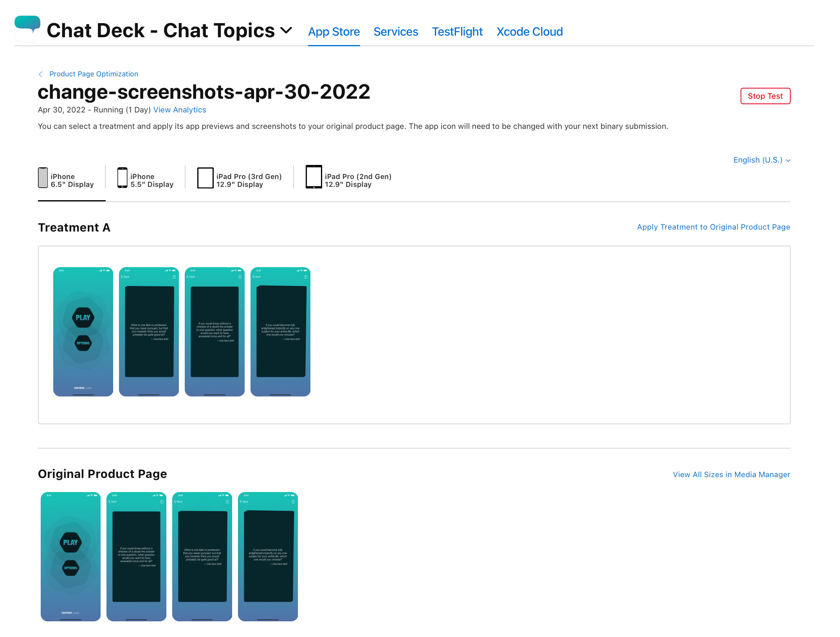
Task: Return to Product Page Optimization
Action: (94, 74)
